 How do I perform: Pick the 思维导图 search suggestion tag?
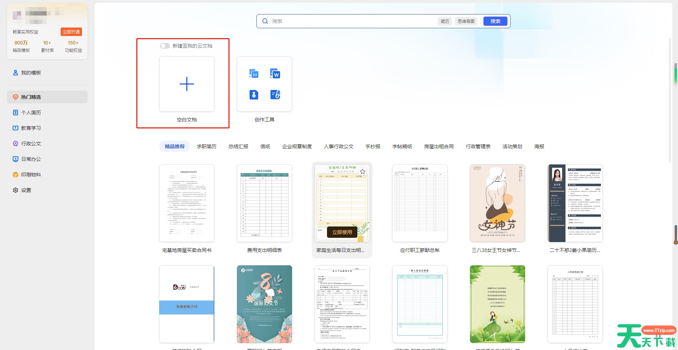coord(466,21)
